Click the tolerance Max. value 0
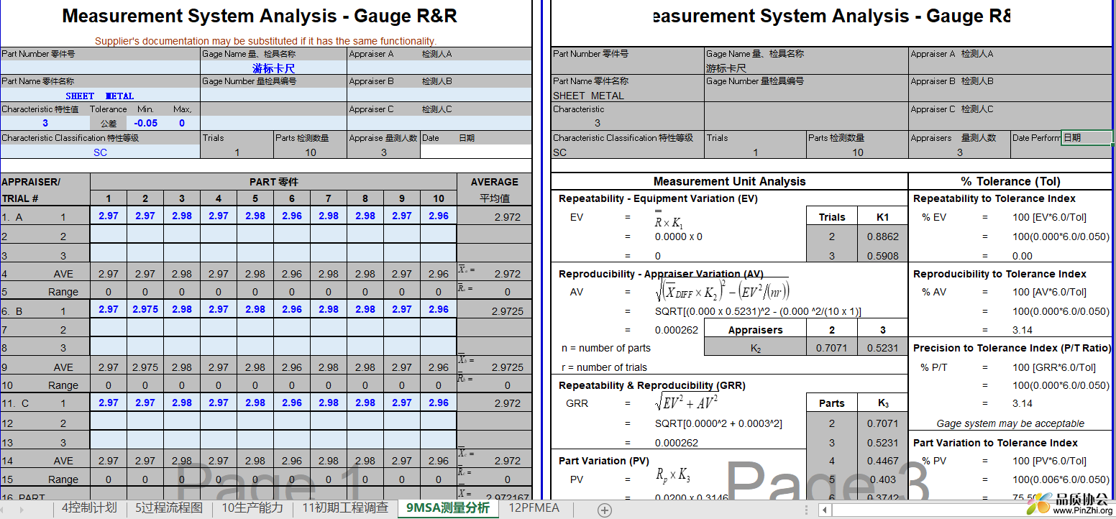This screenshot has height=519, width=1116. coord(182,123)
